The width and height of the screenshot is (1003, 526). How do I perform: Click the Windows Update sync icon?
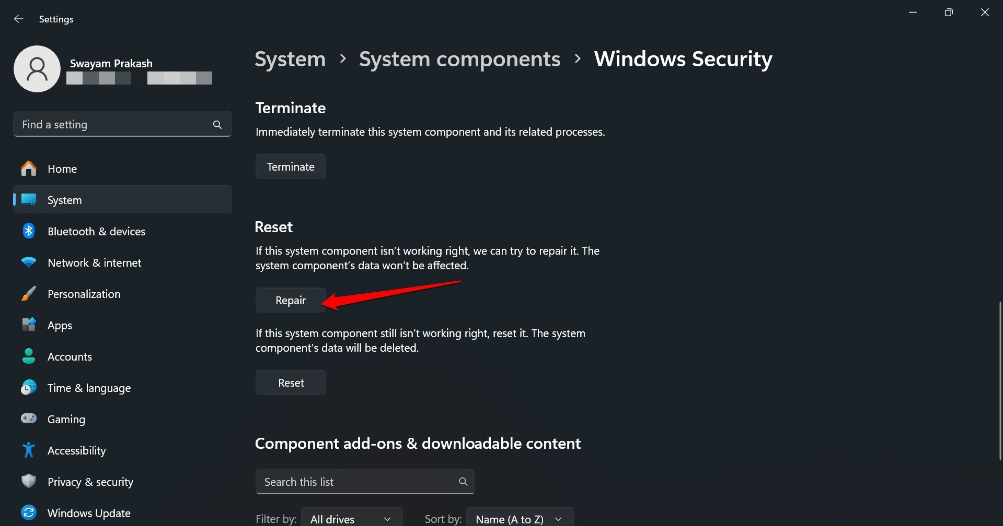(29, 513)
